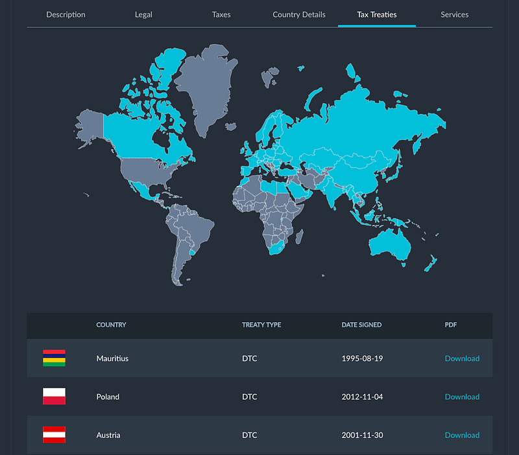Click Iceland on the world map
519x455 pixels.
click(x=231, y=126)
